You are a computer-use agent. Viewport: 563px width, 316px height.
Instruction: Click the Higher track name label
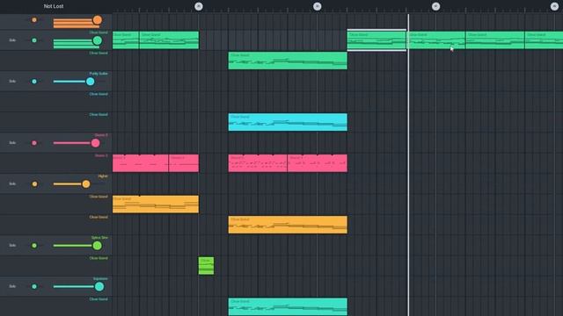pyautogui.click(x=103, y=176)
